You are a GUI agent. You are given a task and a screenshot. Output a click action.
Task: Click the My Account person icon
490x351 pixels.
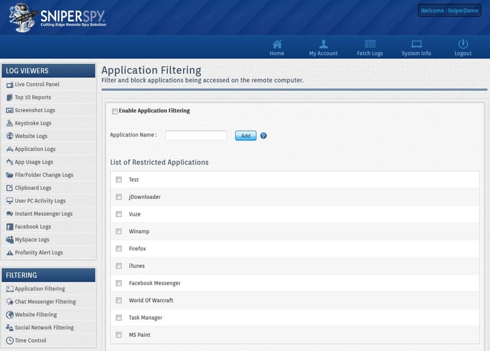[323, 44]
